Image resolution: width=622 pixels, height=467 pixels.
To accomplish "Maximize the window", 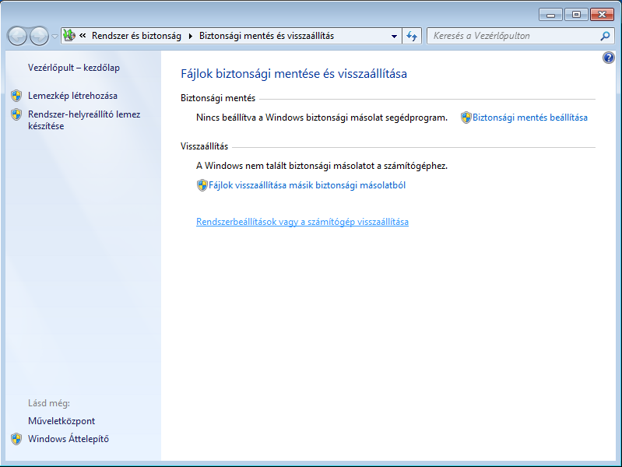I will coord(576,15).
